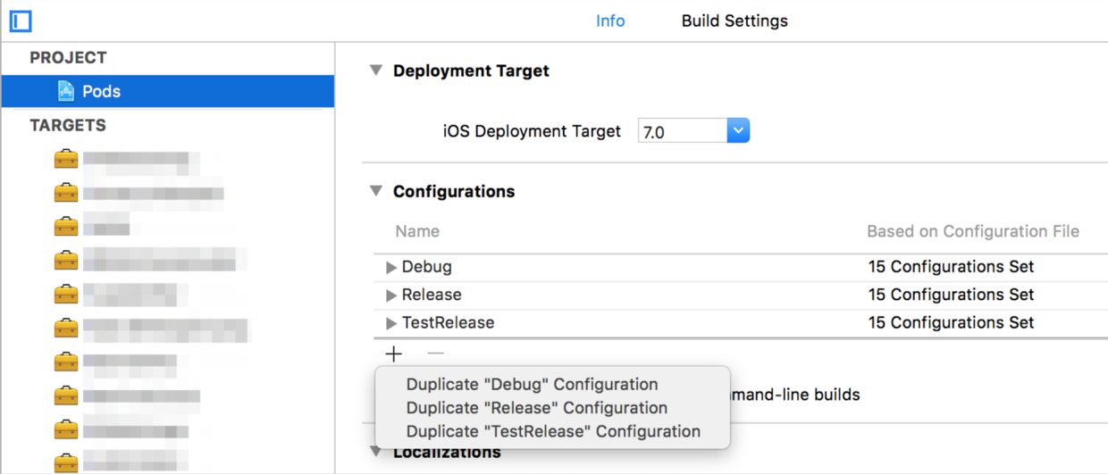Select the first briefcase target under TARGETS
The width and height of the screenshot is (1108, 474).
click(x=65, y=160)
